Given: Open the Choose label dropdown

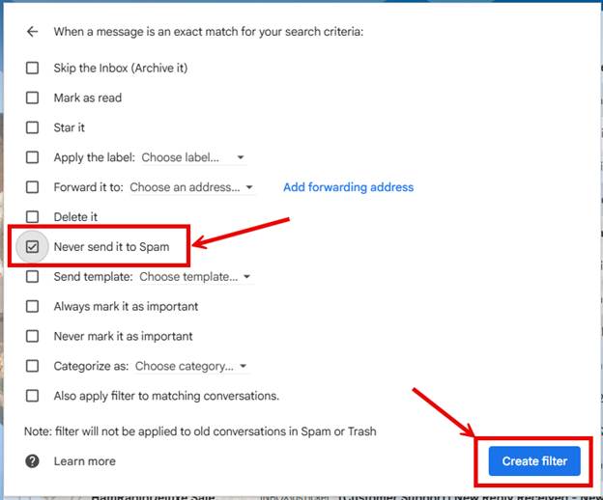Looking at the screenshot, I should tap(193, 157).
